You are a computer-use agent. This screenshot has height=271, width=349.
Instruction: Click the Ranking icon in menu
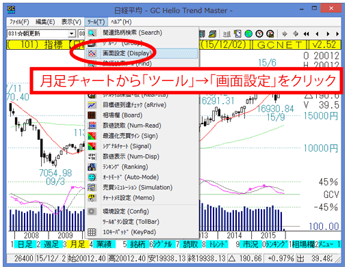coord(92,167)
